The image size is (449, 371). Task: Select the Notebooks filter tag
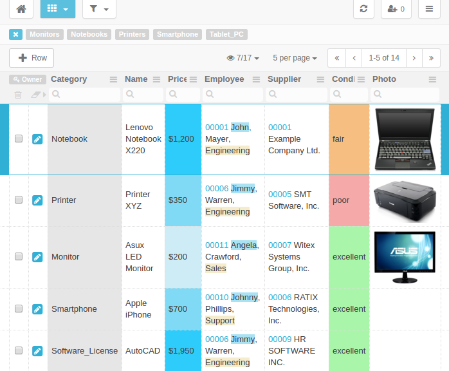pos(89,34)
